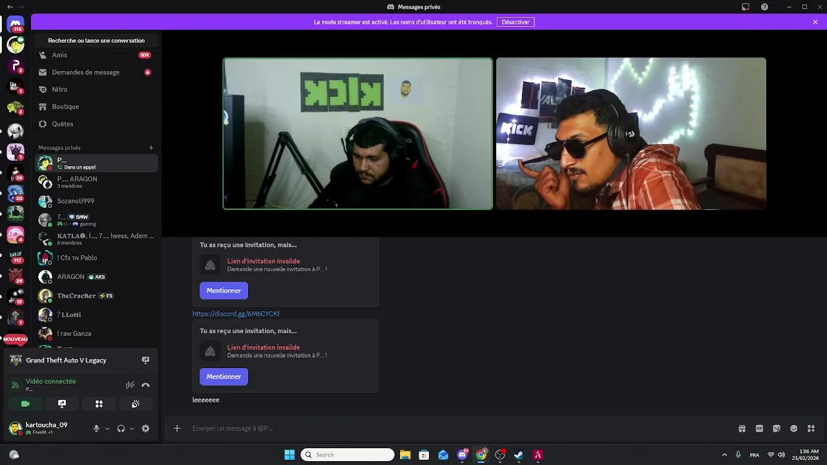Click the plus attachment button
Image resolution: width=827 pixels, height=465 pixels.
tap(177, 428)
